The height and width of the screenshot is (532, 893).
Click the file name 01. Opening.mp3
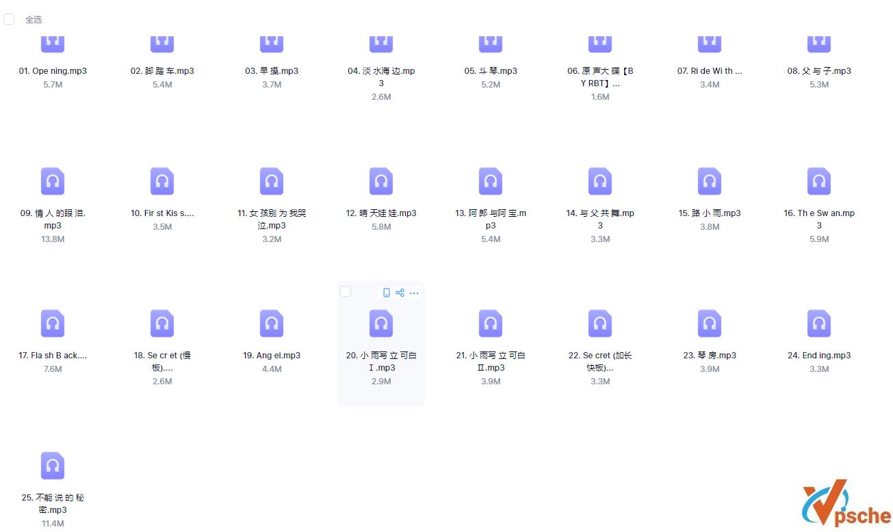(53, 71)
